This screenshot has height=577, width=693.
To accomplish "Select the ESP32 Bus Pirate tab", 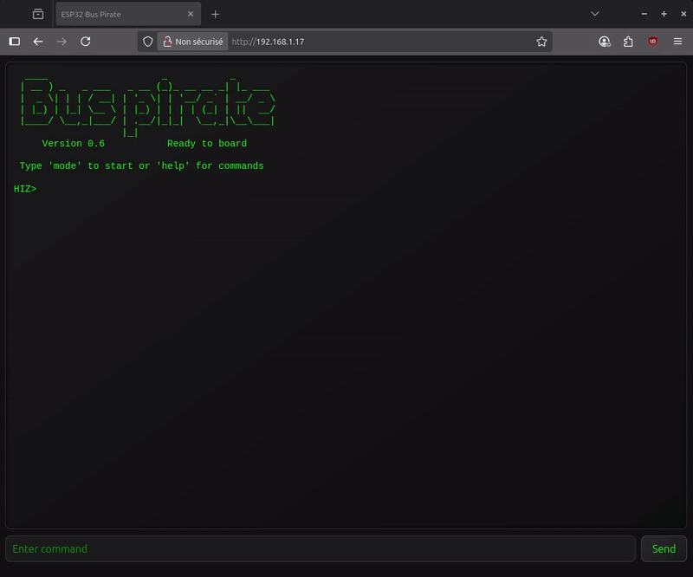I will tap(121, 14).
